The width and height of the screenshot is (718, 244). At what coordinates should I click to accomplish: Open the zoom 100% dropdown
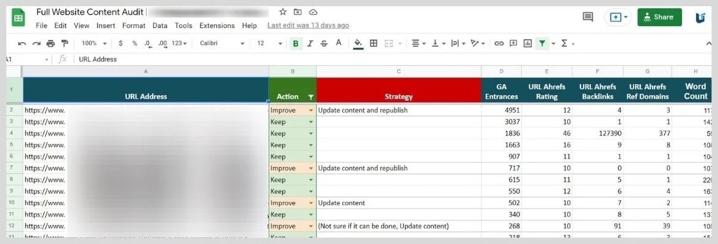coord(94,43)
